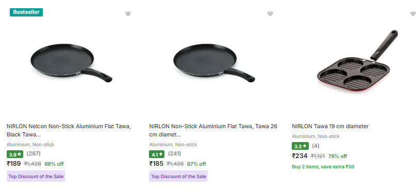The width and height of the screenshot is (417, 192).
Task: Open NIRLON Nelcon Non-Stick Aluminium Flat Tawa title
Action: coord(69,130)
